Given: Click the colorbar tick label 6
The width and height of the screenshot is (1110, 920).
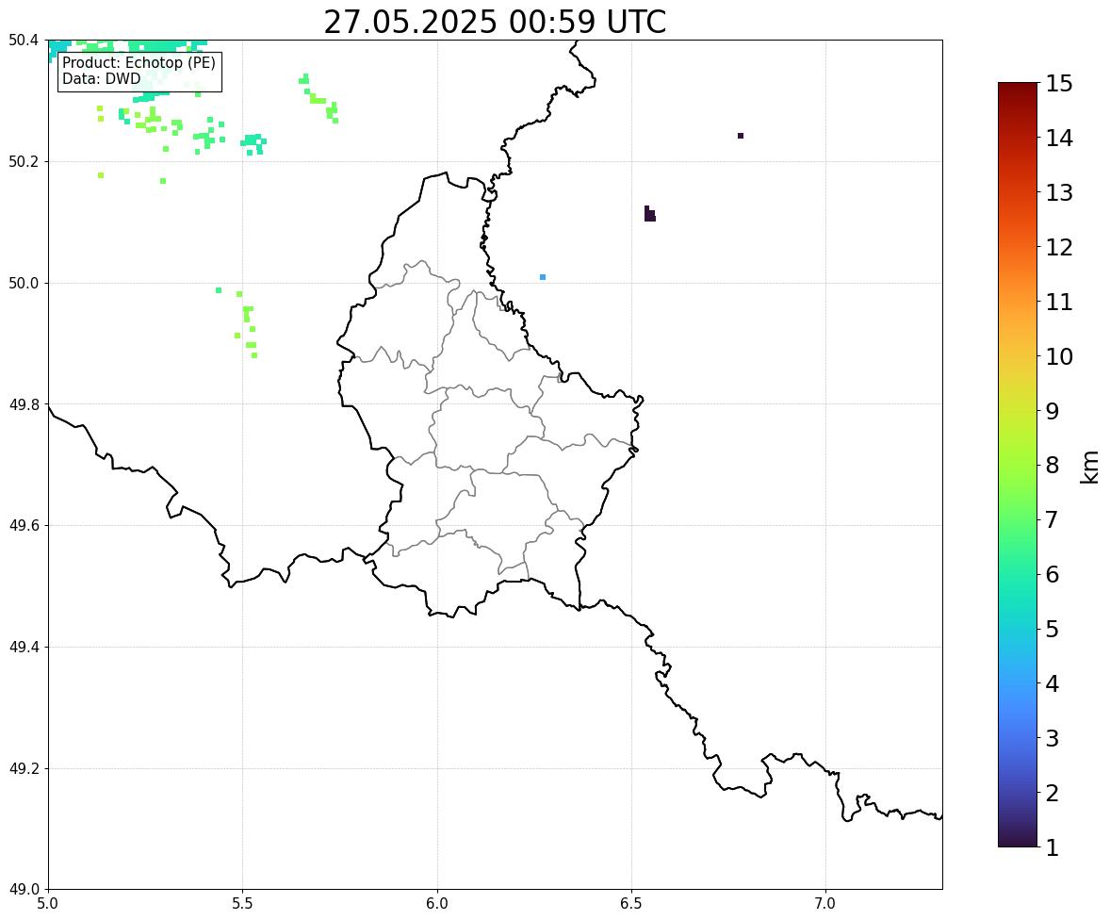Looking at the screenshot, I should point(1053,574).
